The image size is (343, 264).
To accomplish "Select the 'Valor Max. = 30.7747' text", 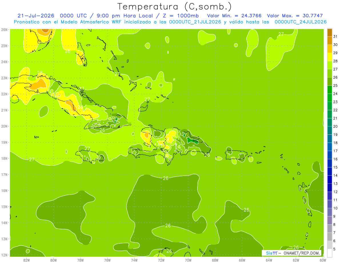I will tap(295, 16).
